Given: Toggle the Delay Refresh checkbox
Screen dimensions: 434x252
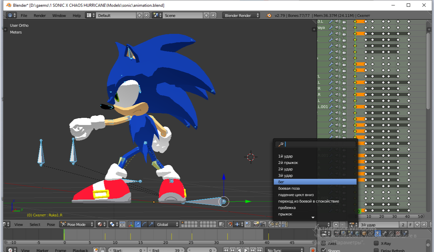Looking at the screenshot, I should coord(376,251).
